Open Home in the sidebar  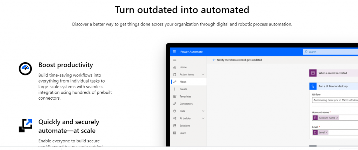click(188, 67)
